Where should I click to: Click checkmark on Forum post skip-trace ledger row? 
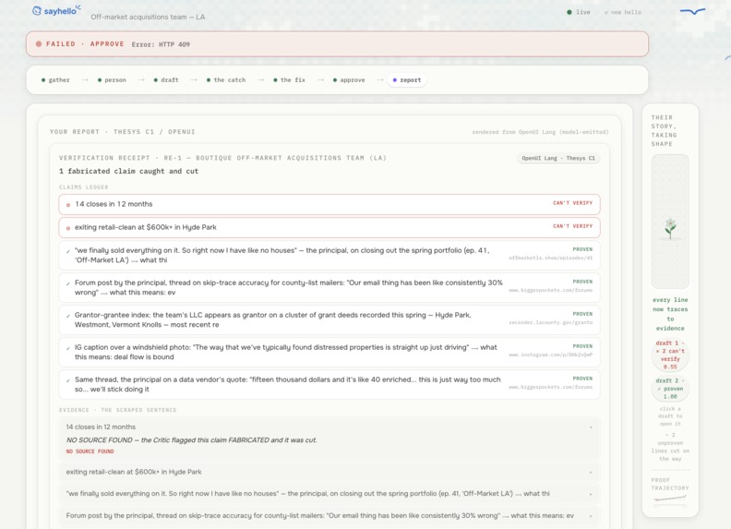click(x=68, y=283)
